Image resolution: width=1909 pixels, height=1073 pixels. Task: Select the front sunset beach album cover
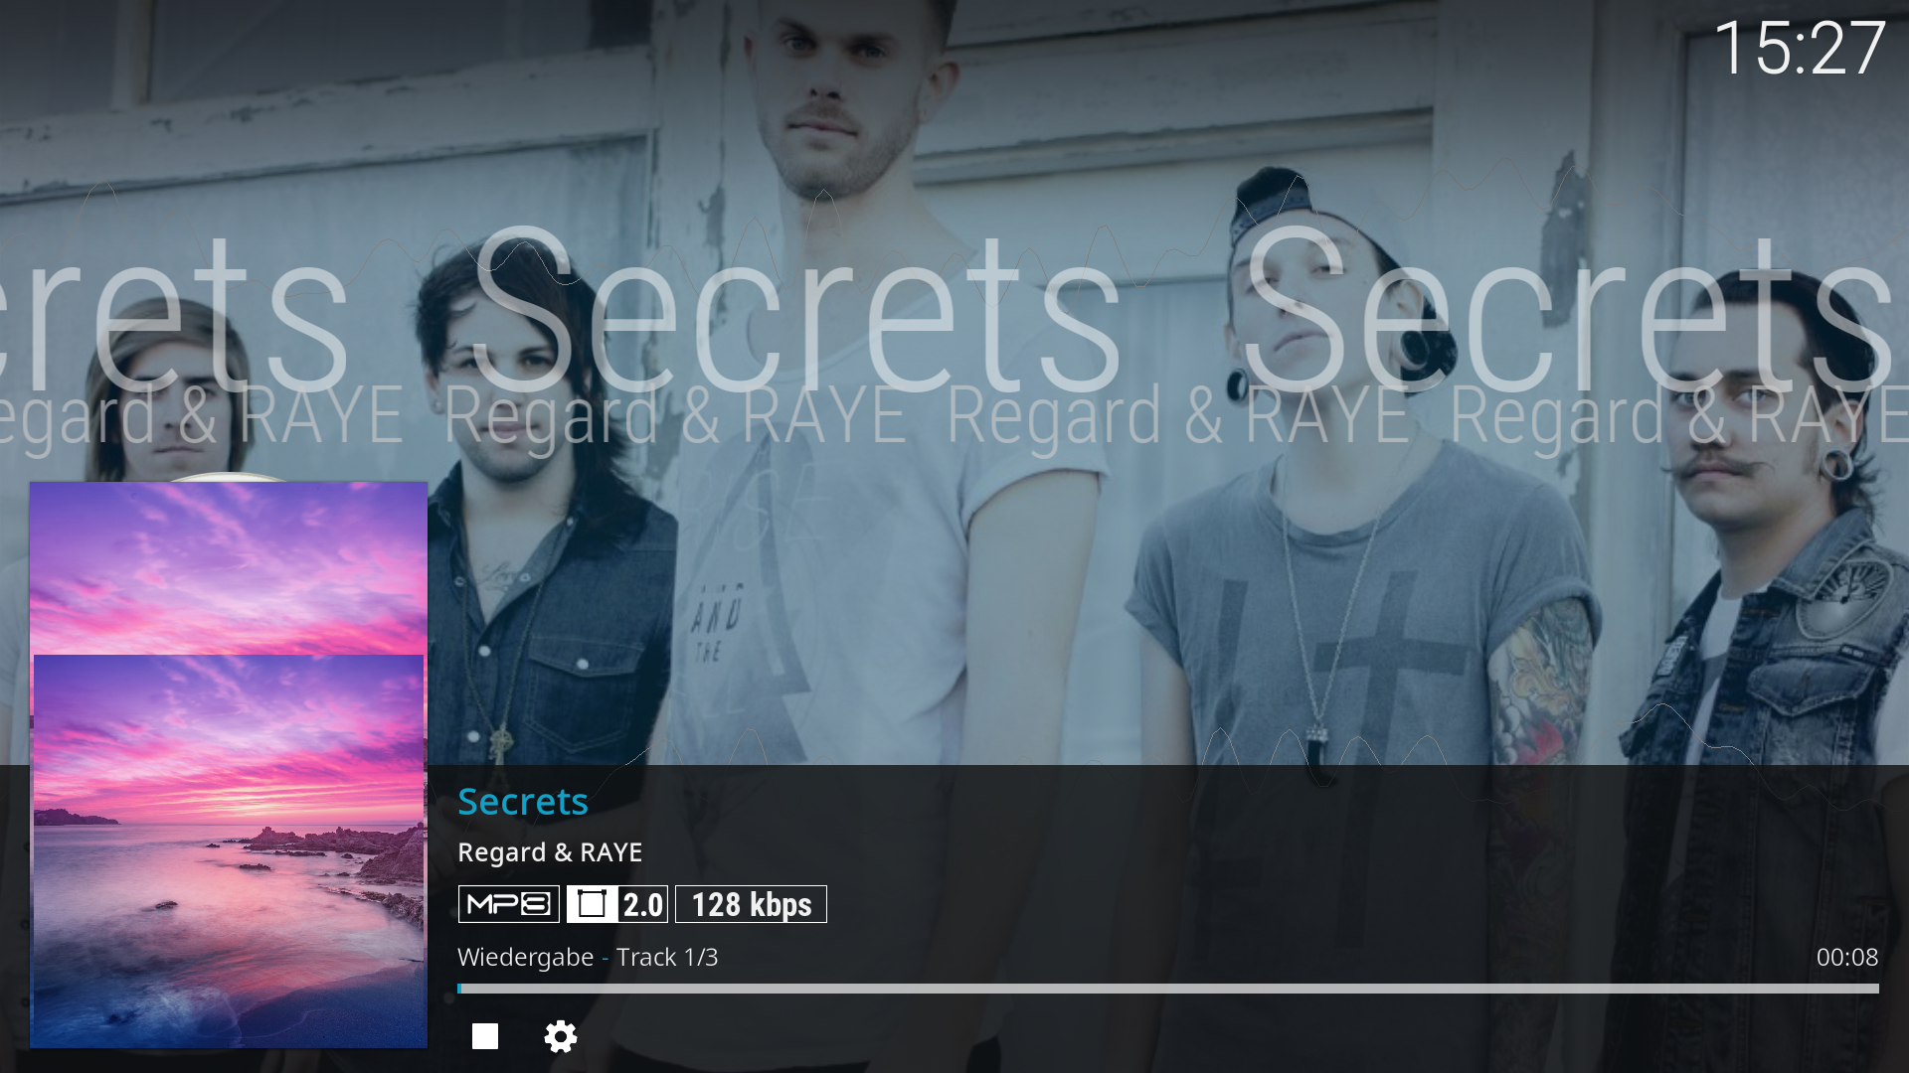[x=229, y=850]
